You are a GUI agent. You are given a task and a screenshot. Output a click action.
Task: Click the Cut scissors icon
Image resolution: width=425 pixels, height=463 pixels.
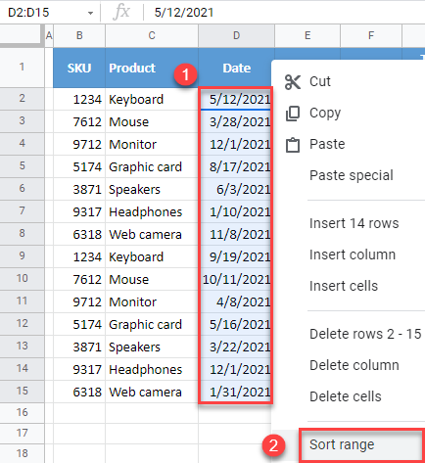click(292, 82)
